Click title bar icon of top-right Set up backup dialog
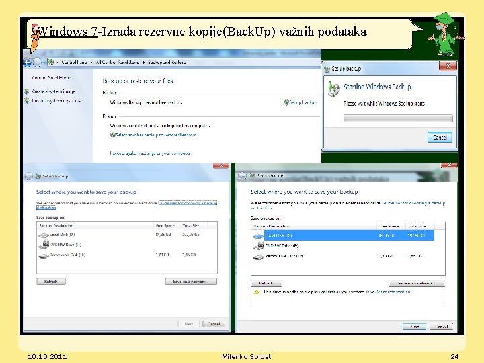The image size is (484, 363). 327,69
